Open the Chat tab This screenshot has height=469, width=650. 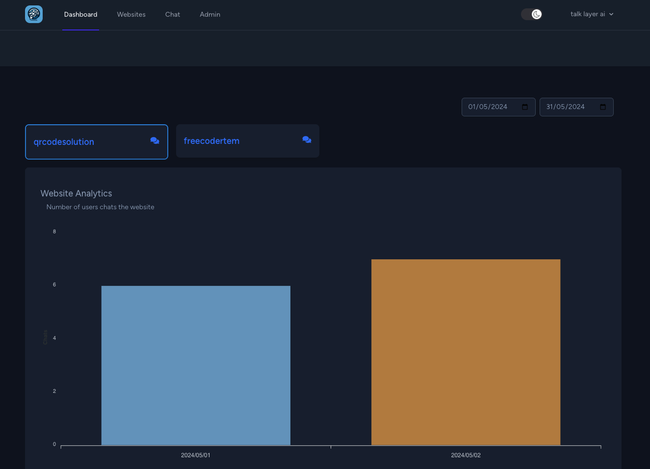click(173, 15)
